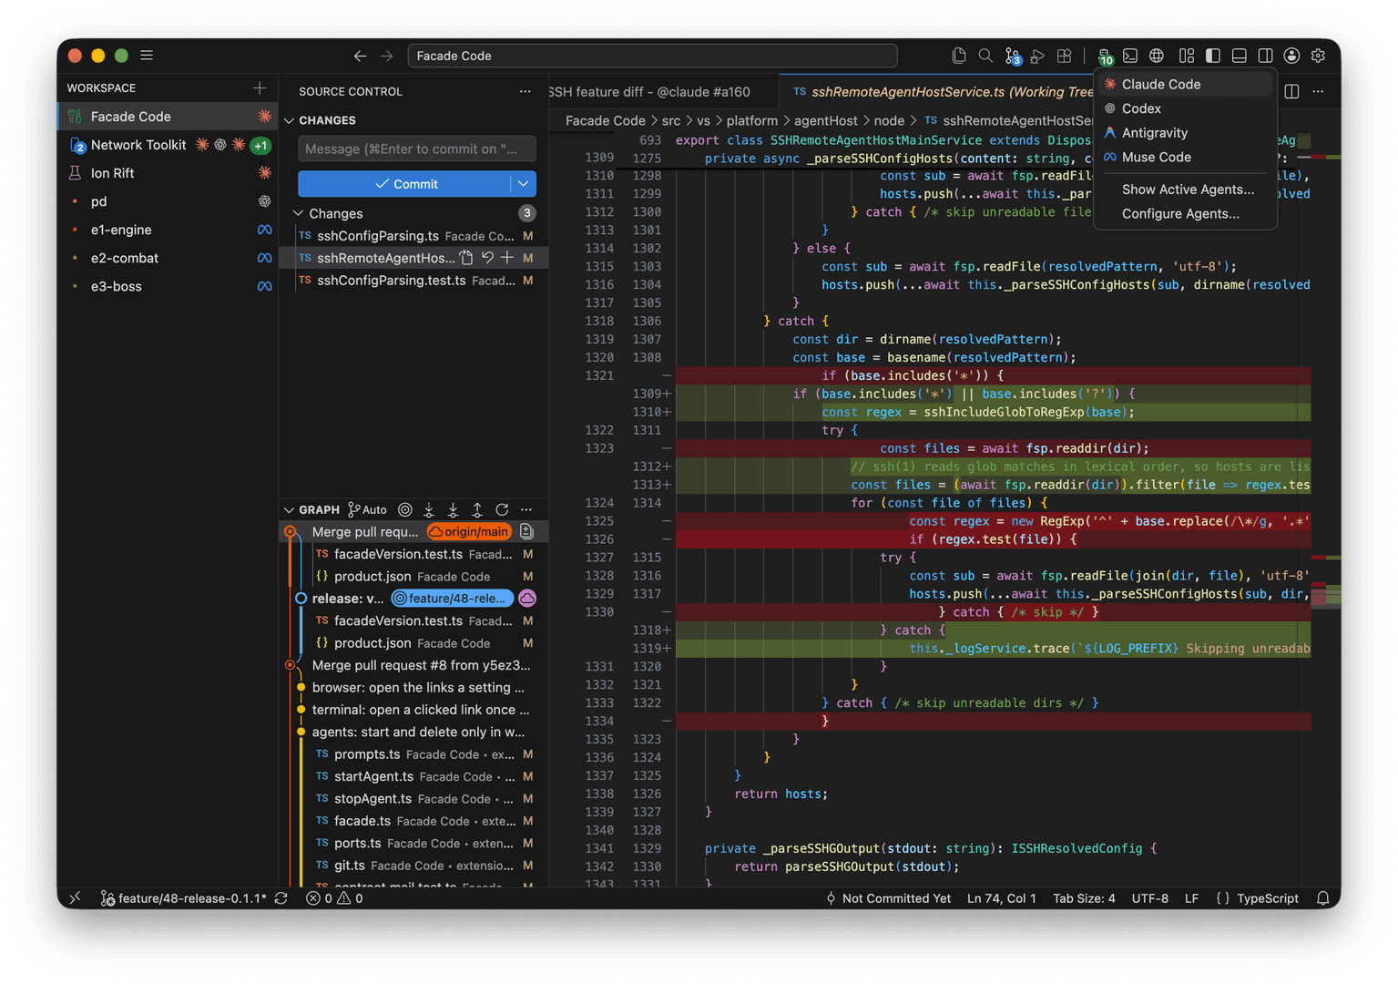Click the Graph pull icon
Image resolution: width=1398 pixels, height=984 pixels.
tap(453, 510)
